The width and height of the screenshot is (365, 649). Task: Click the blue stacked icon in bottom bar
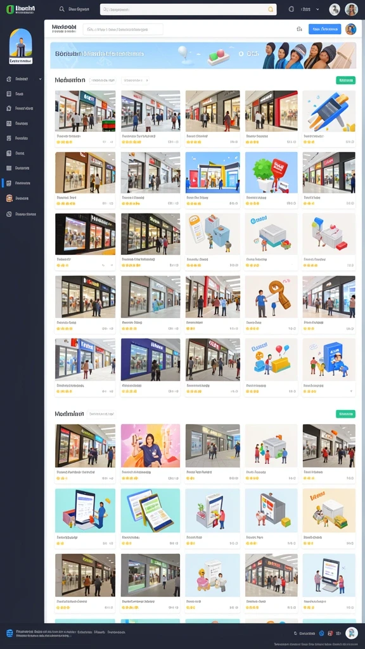(x=10, y=633)
